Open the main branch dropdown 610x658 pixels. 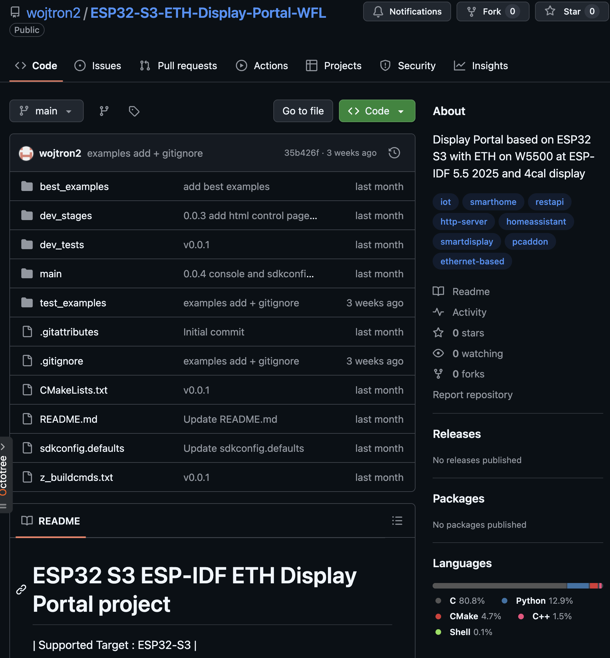point(46,111)
